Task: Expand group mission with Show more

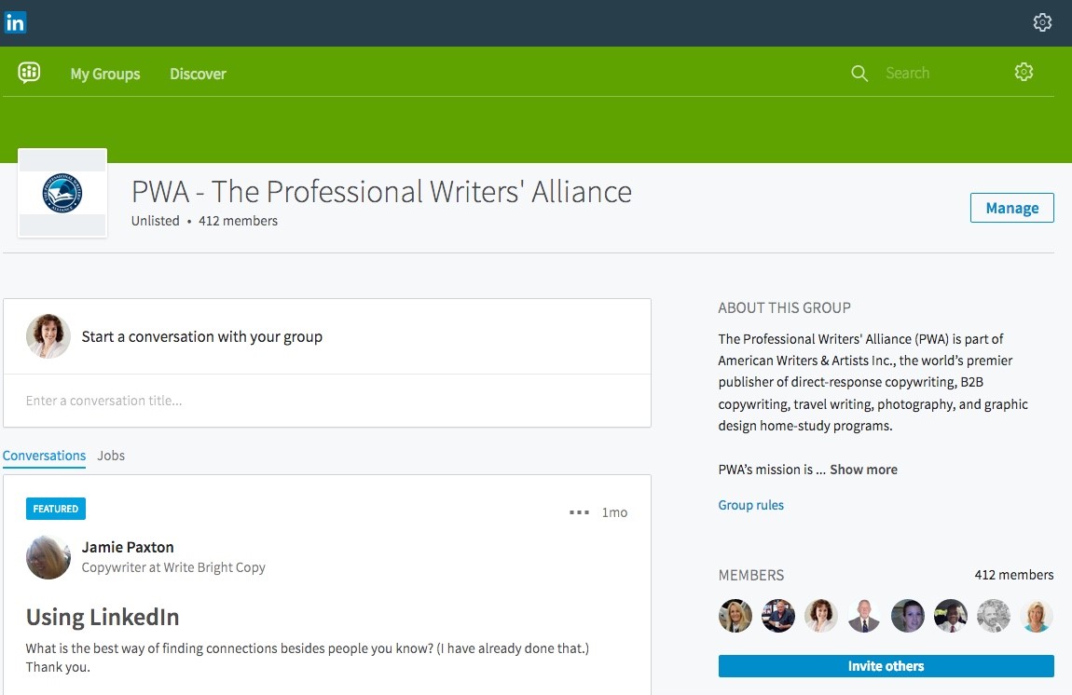Action: tap(863, 470)
